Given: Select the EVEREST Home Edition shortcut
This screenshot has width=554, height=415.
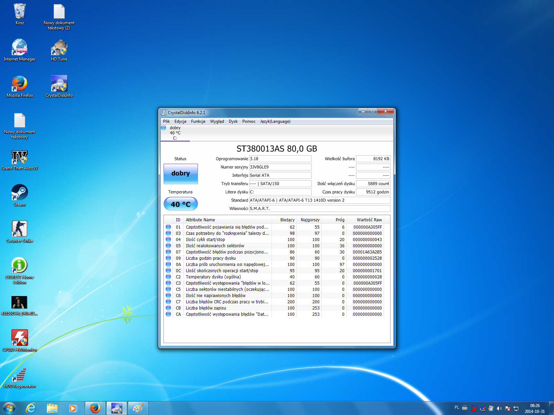Looking at the screenshot, I should [20, 271].
